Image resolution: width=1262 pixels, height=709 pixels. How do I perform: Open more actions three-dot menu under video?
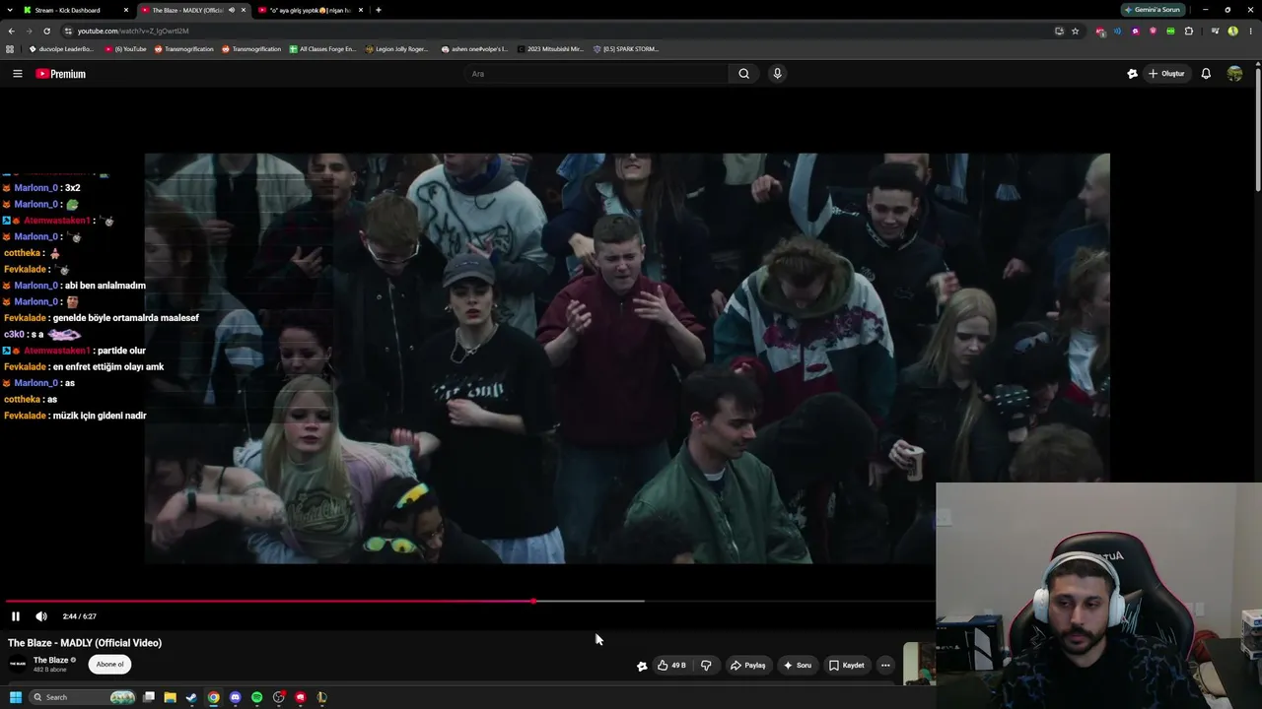tap(885, 666)
